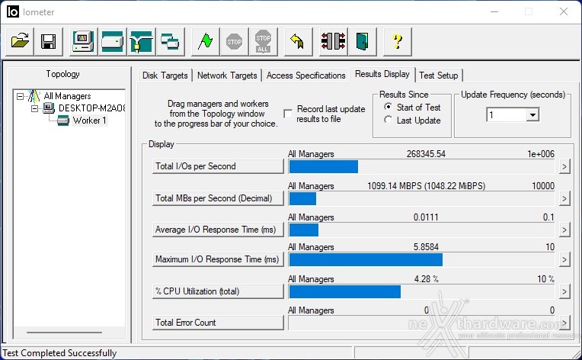Select the All Managers tree node

point(67,96)
